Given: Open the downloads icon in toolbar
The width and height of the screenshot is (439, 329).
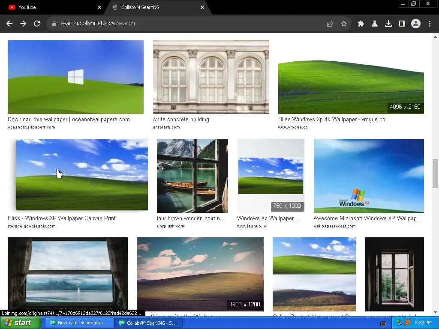Looking at the screenshot, I should (x=388, y=24).
